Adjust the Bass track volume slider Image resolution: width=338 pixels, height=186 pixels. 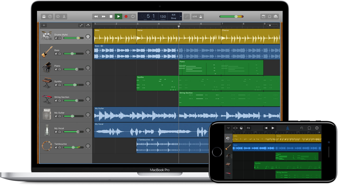click(73, 54)
